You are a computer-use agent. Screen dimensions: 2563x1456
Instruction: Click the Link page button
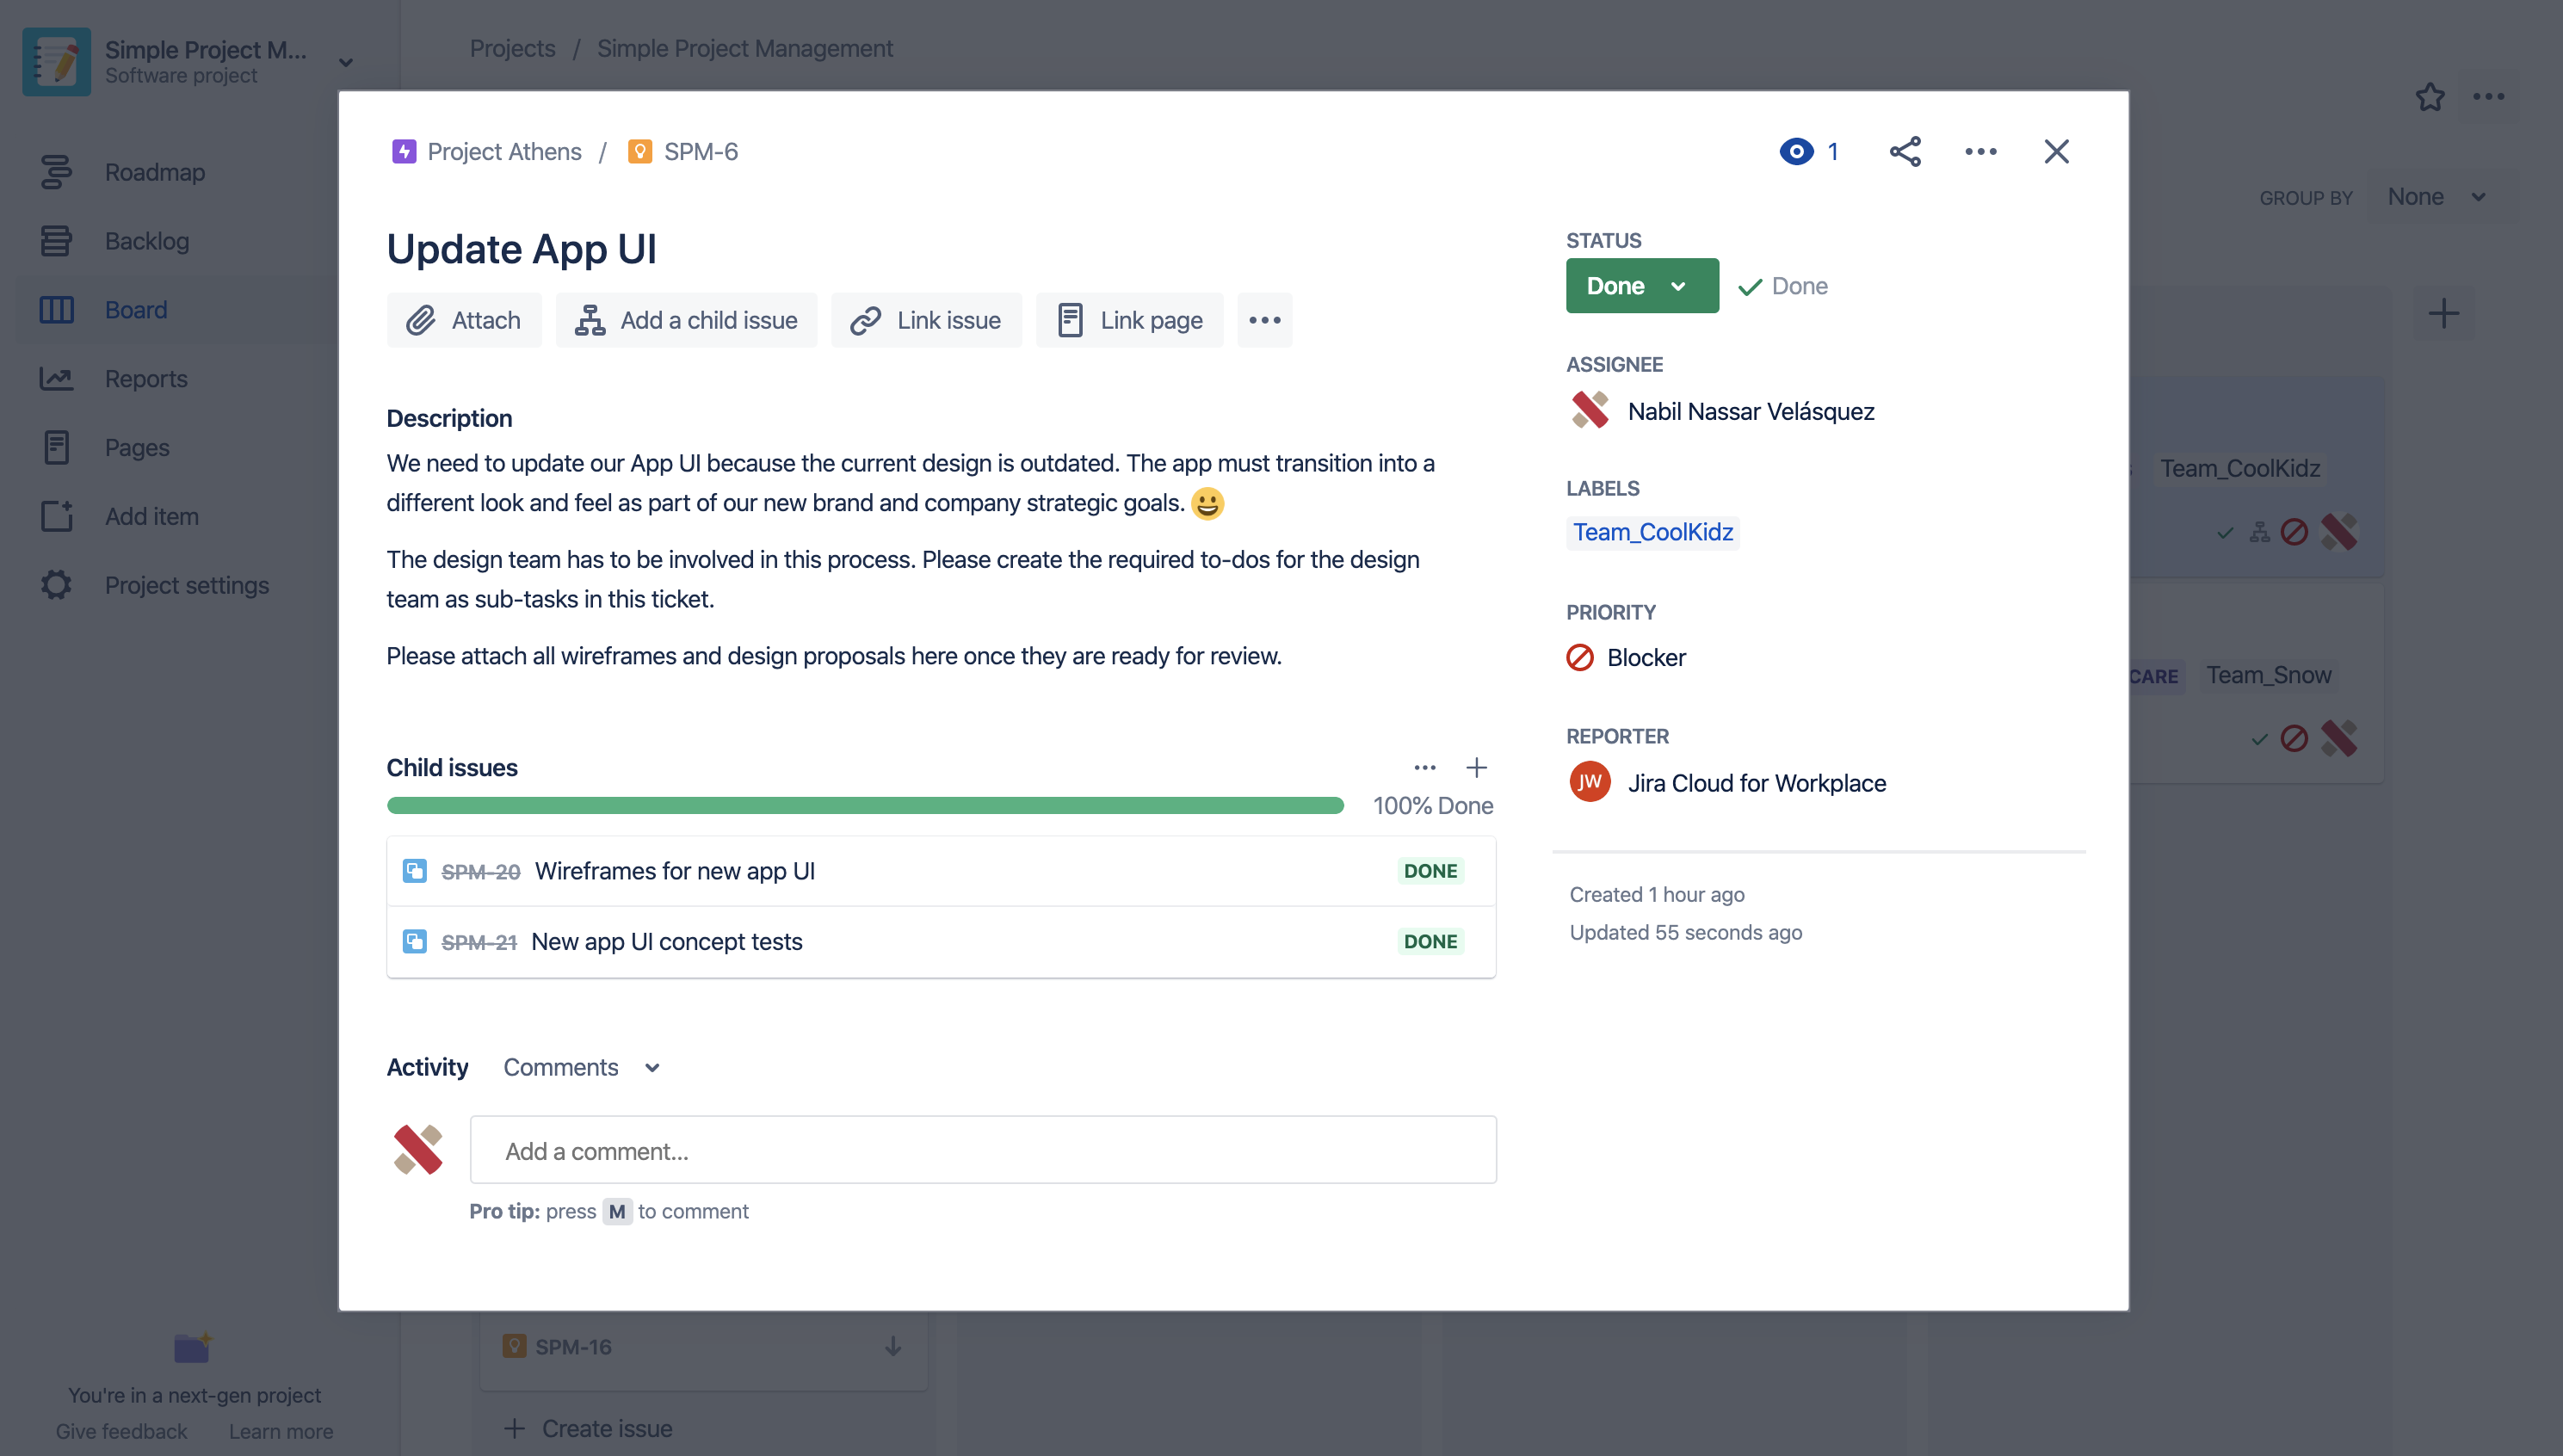point(1129,320)
